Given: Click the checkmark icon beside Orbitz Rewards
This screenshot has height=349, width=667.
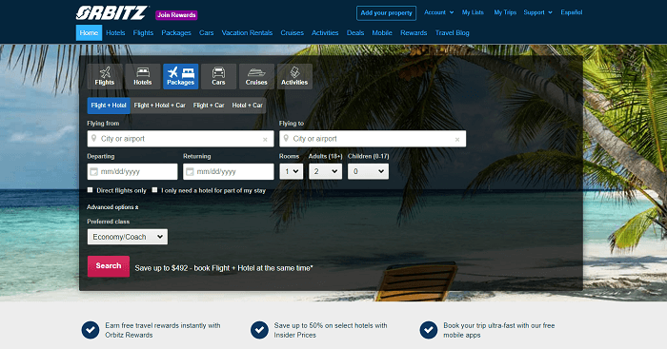Looking at the screenshot, I should pos(91,330).
